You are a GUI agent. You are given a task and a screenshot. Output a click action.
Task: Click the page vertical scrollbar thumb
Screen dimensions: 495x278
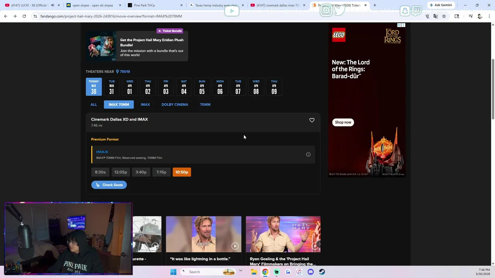492,89
